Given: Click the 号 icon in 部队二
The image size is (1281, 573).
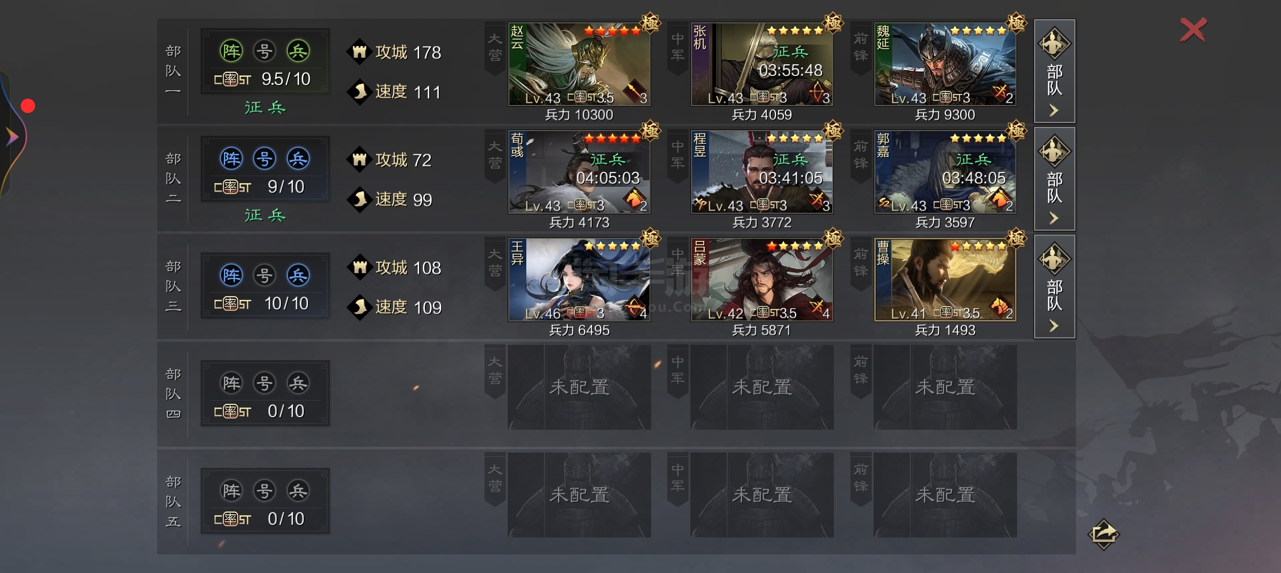Looking at the screenshot, I should coord(264,159).
